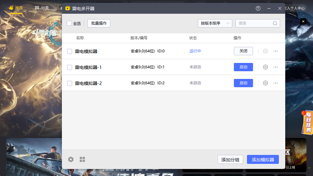Switch to grid view icon at bottom
The width and height of the screenshot is (313, 176).
coord(82,159)
